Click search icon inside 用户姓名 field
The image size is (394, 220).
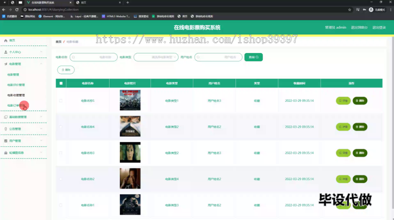click(x=198, y=57)
